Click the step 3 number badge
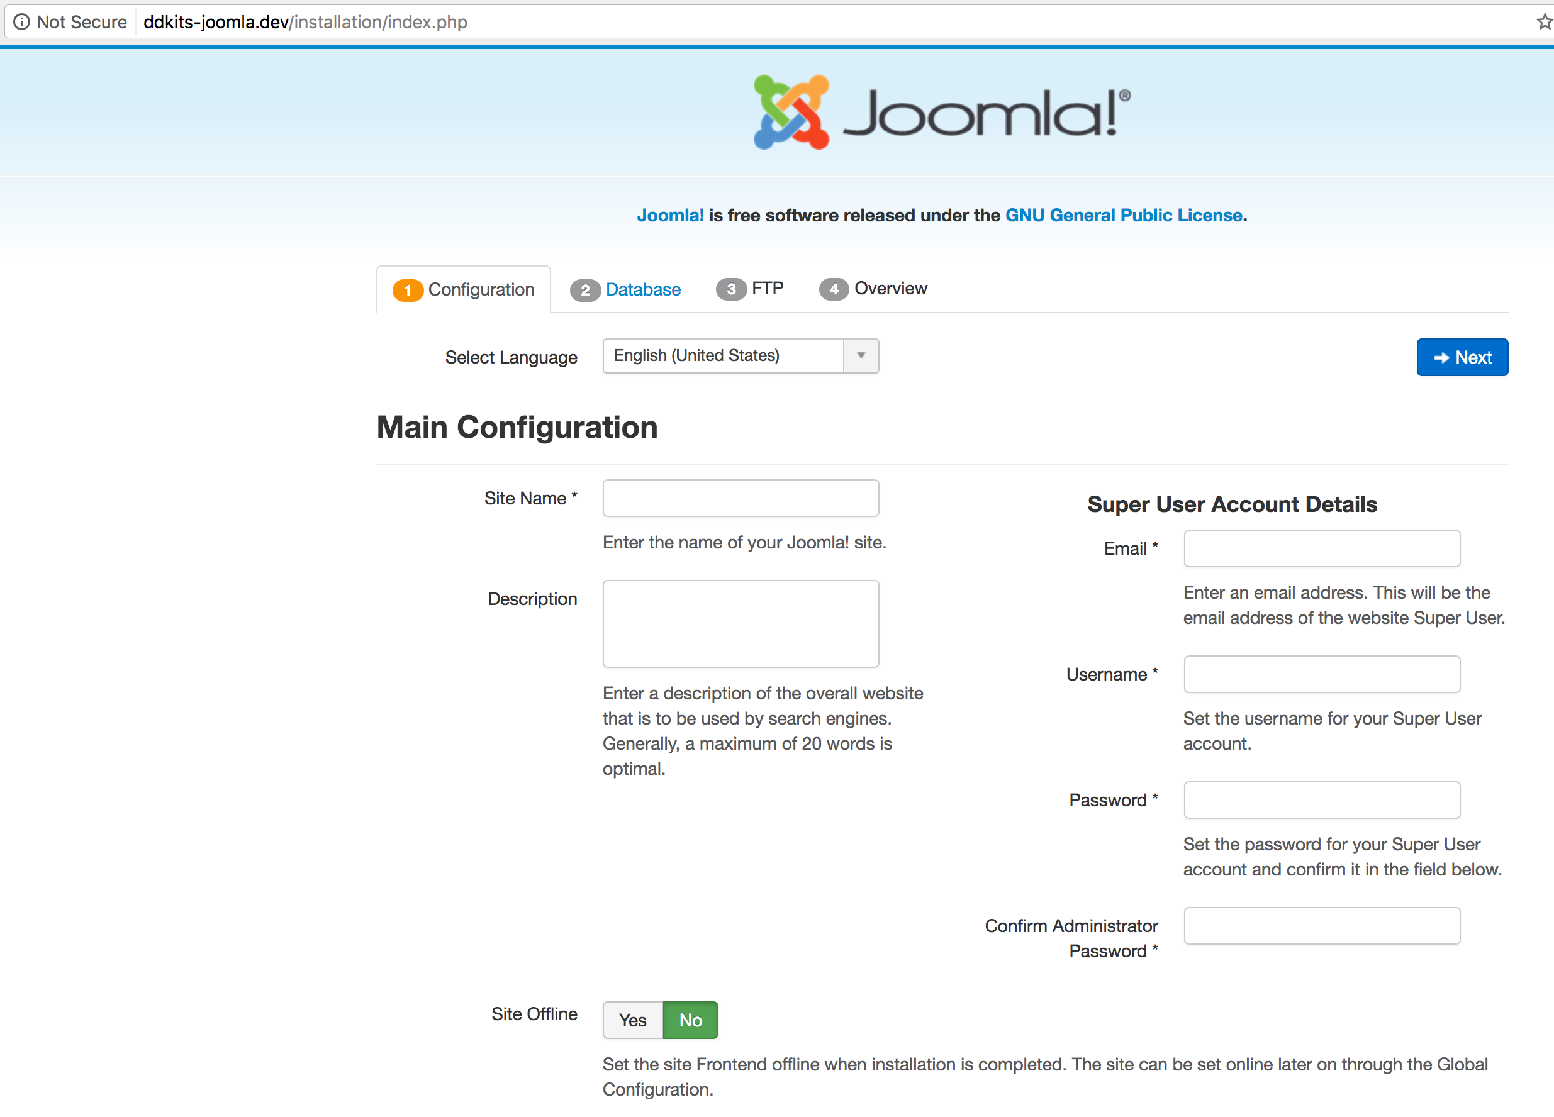The height and width of the screenshot is (1117, 1554). point(731,289)
